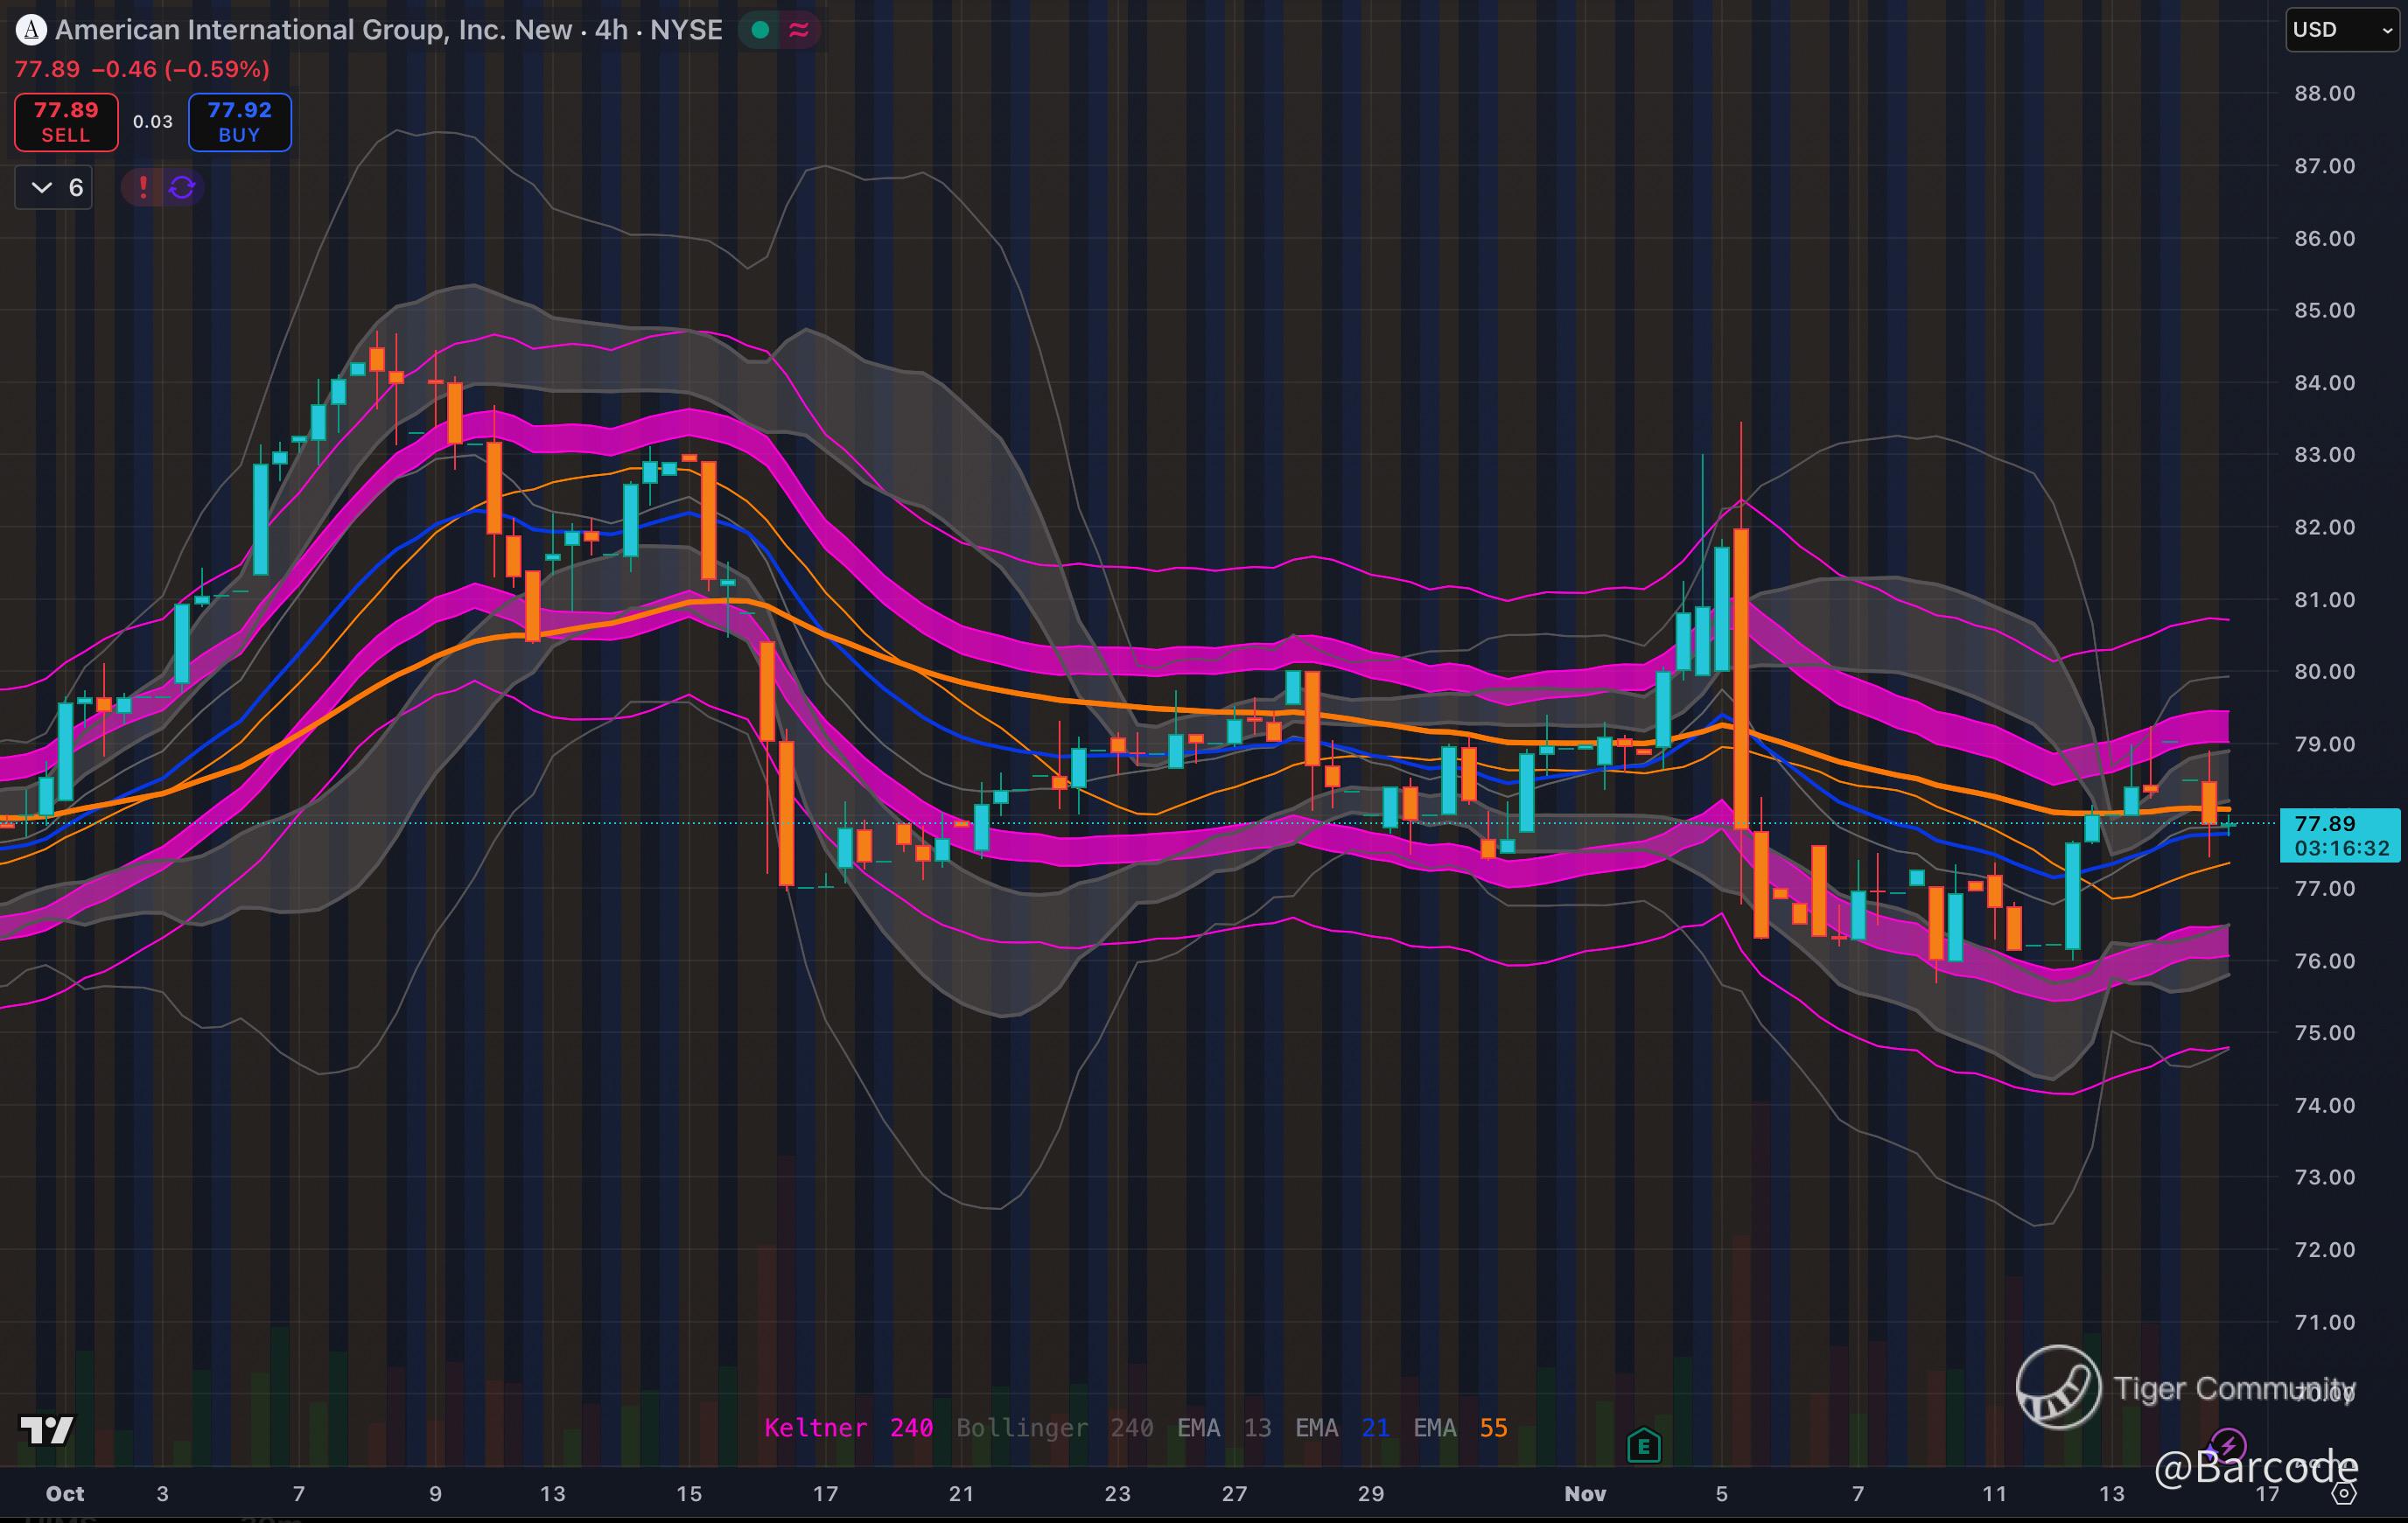
Task: Click the EMA 55 orange label
Action: (x=1459, y=1427)
